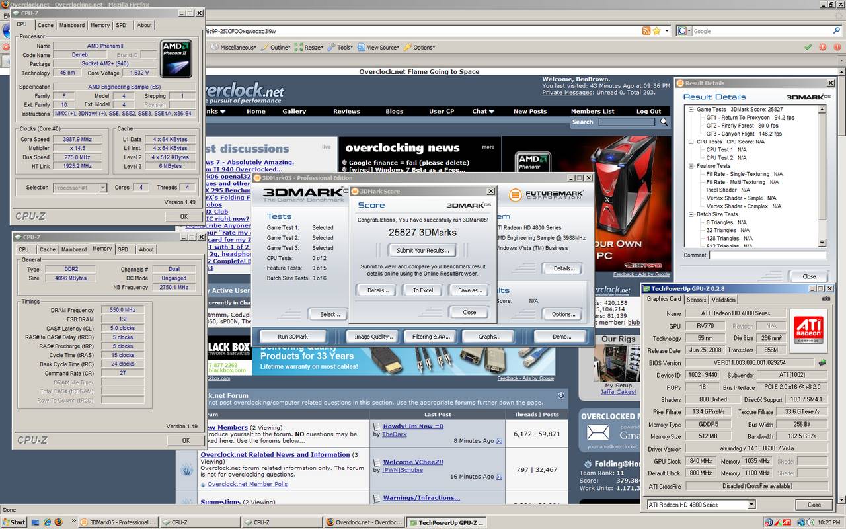Switch to Cache tab in top CPU-Z window
This screenshot has width=846, height=529.
click(x=45, y=25)
